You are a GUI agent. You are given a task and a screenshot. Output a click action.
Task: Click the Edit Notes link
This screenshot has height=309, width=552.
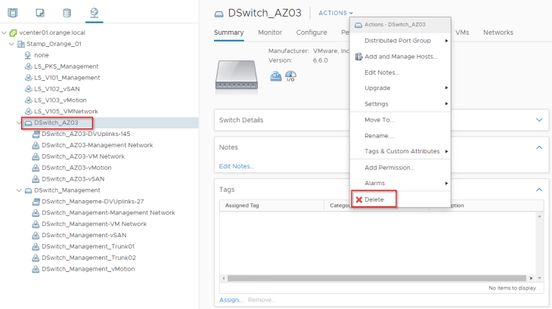tap(236, 166)
